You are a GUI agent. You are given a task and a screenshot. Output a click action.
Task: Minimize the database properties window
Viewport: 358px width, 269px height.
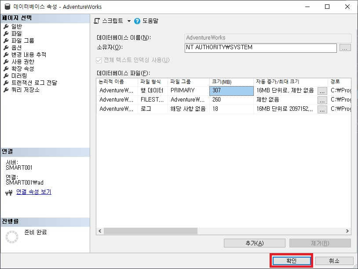[307, 7]
